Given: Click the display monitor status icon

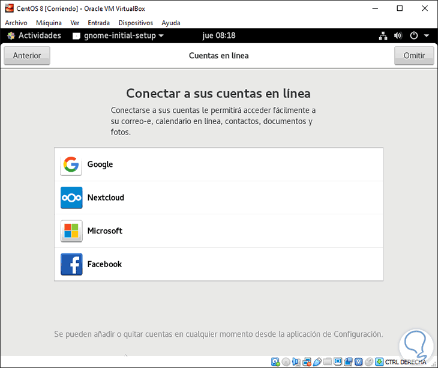Looking at the screenshot, I should coord(338,361).
